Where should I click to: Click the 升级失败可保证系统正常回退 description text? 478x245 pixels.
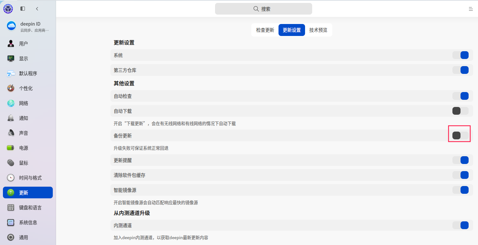pyautogui.click(x=141, y=148)
